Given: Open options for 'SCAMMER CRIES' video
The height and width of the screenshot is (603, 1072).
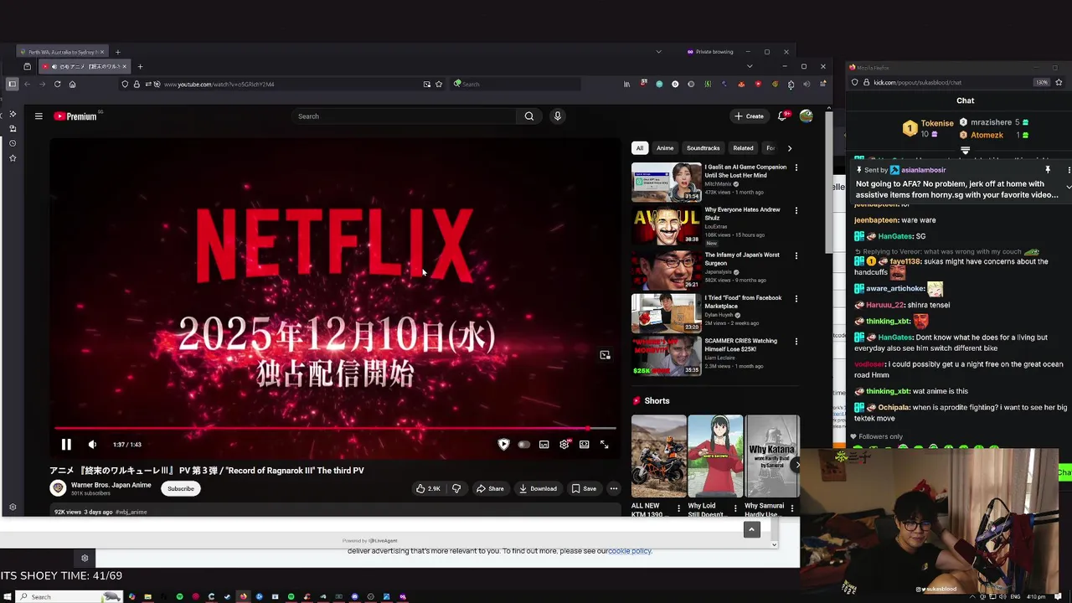Looking at the screenshot, I should [x=796, y=342].
